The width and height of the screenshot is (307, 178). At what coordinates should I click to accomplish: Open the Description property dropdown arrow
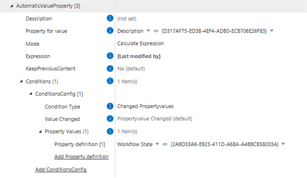[x=148, y=31]
